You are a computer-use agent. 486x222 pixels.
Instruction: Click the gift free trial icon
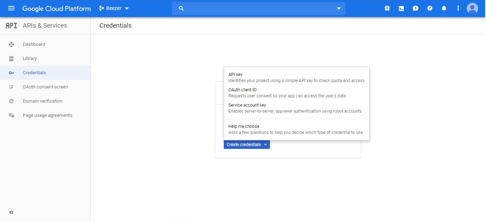pyautogui.click(x=387, y=8)
